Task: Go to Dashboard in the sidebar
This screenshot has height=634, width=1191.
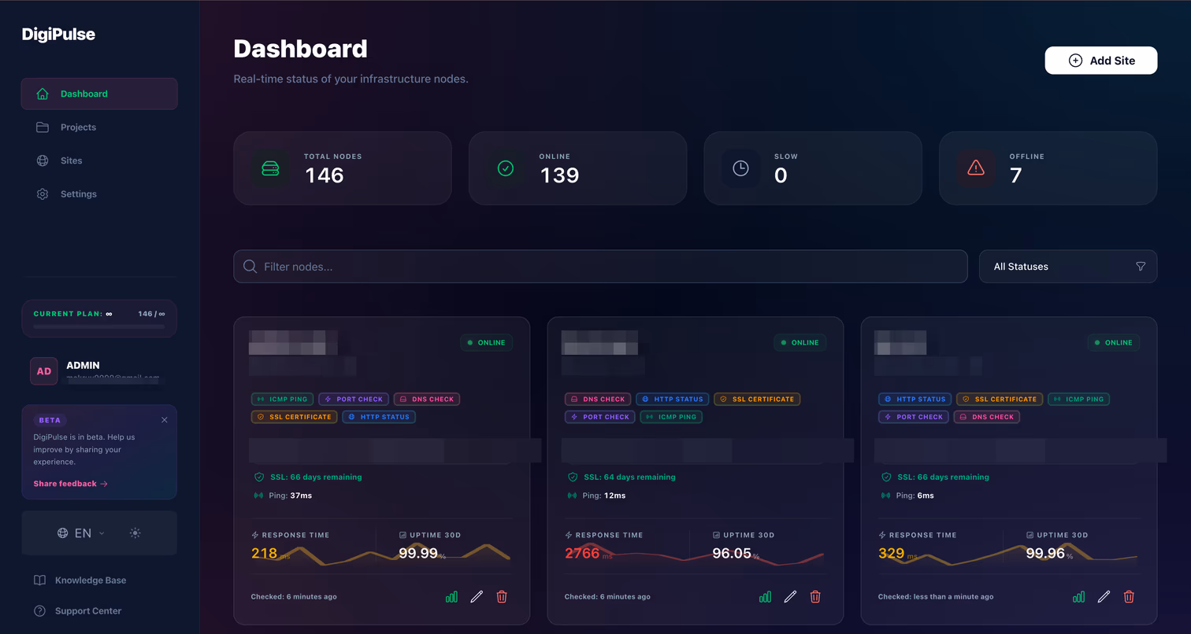Action: pyautogui.click(x=99, y=94)
